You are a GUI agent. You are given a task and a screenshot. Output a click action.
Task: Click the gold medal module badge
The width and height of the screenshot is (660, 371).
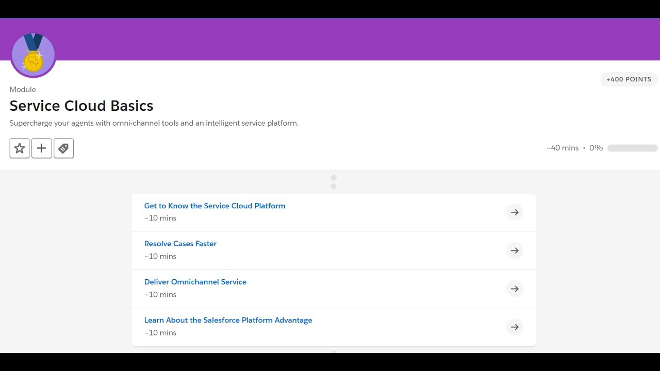(33, 55)
